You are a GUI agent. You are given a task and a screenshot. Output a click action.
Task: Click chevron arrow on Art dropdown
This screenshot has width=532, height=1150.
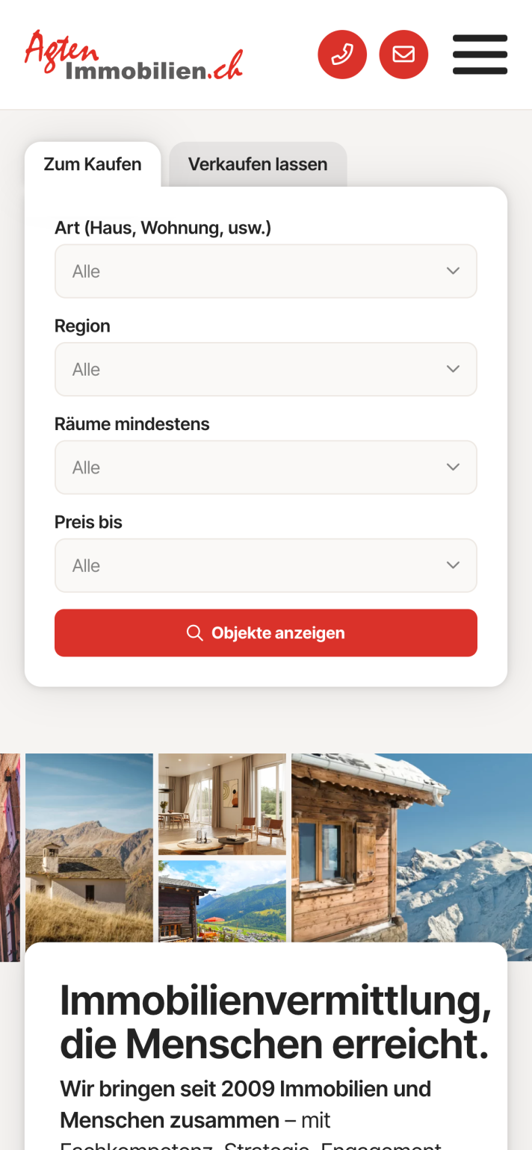coord(453,271)
